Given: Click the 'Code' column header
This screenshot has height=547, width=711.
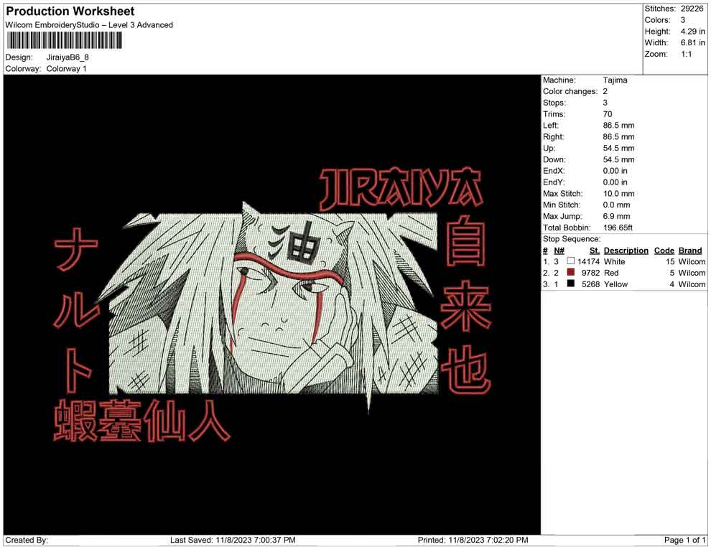Looking at the screenshot, I should (664, 251).
